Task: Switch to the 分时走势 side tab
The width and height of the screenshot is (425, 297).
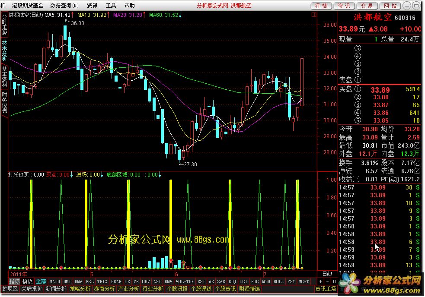Action: 4,25
